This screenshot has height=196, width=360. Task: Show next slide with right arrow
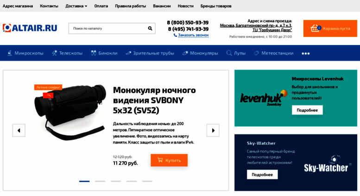coord(213,130)
